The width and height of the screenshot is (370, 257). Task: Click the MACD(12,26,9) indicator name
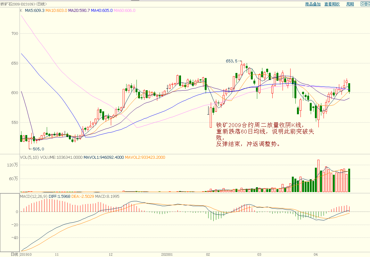point(34,196)
